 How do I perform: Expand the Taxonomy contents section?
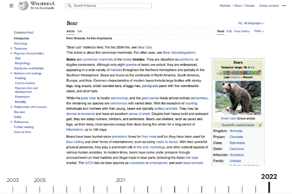click(11, 48)
